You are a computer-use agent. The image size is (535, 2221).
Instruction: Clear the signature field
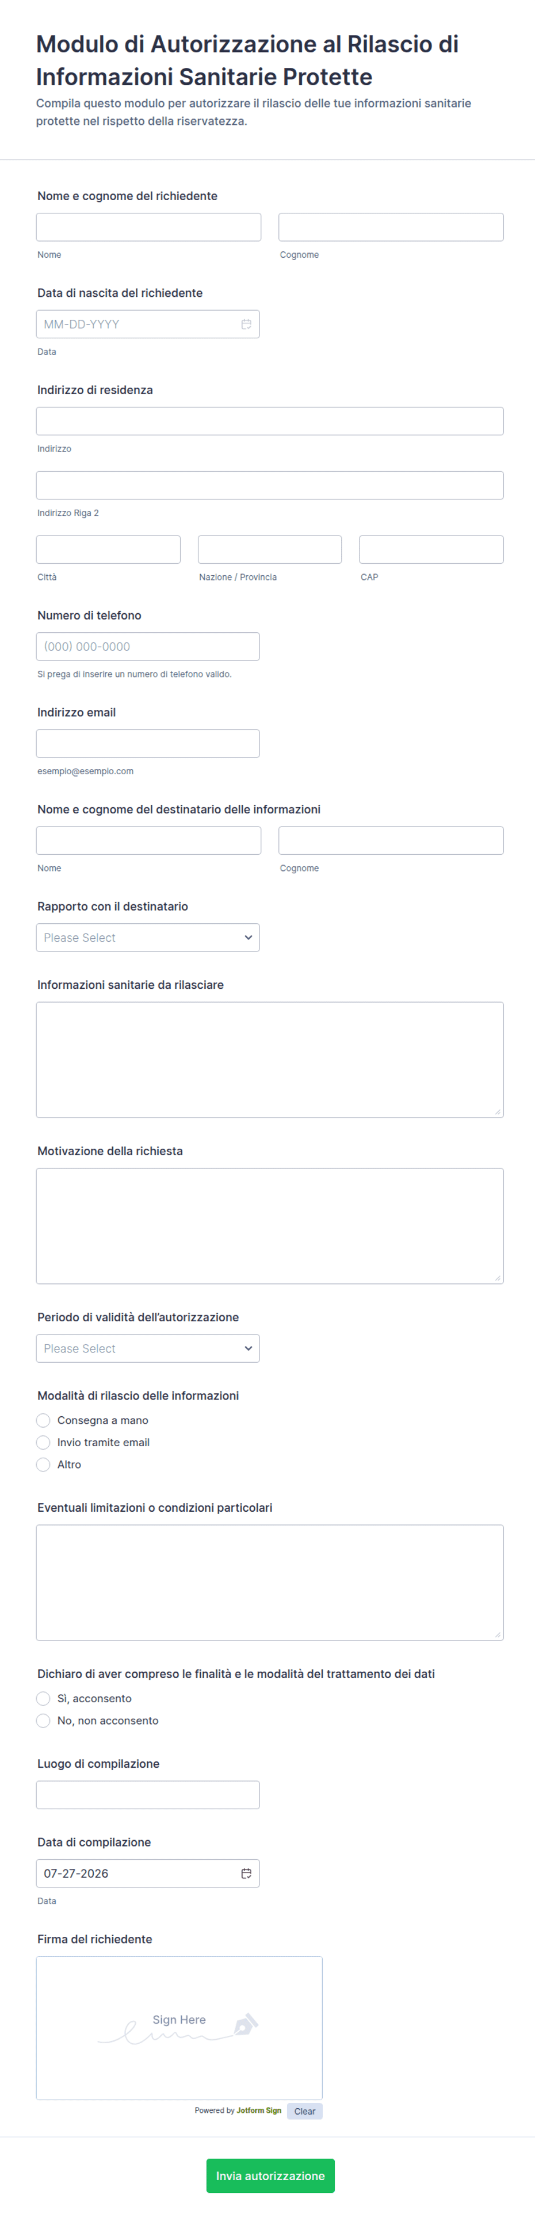[x=305, y=2112]
